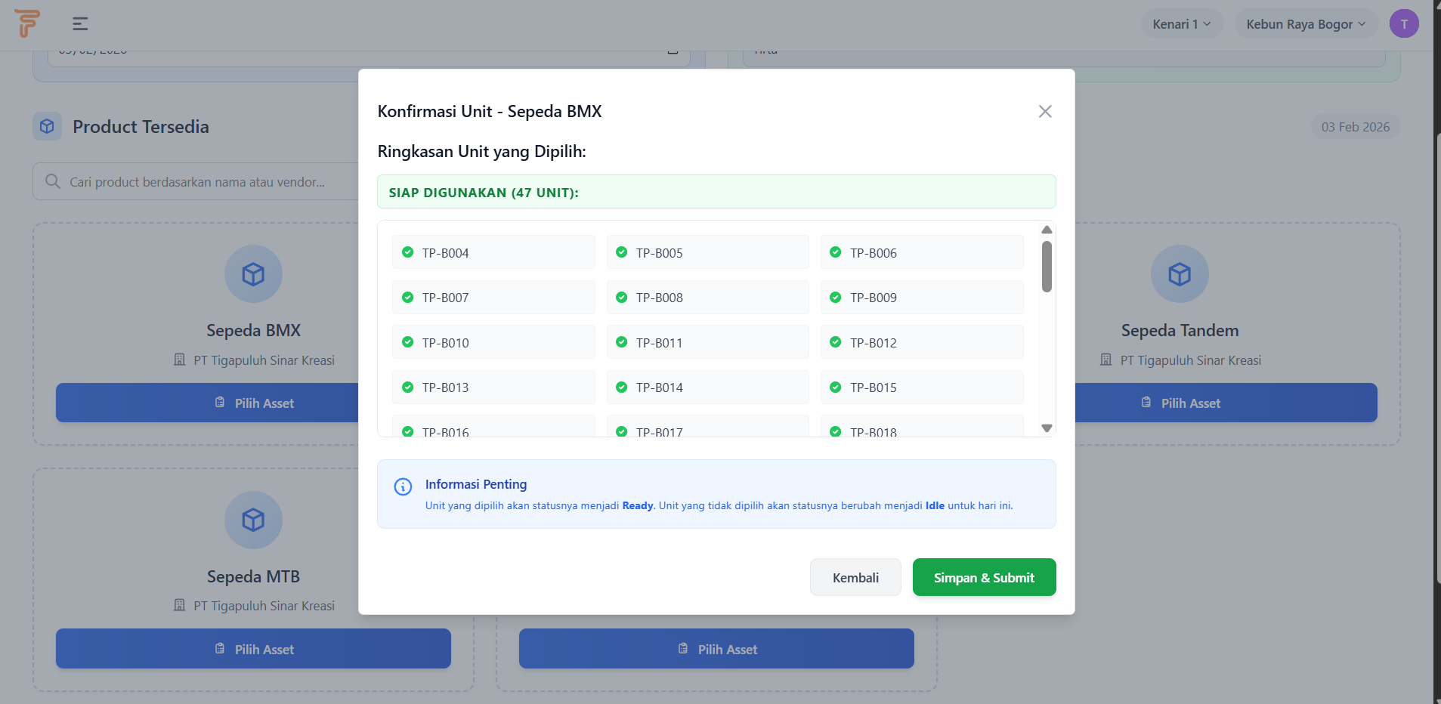Toggle the sidebar hamburger menu icon

(x=80, y=24)
